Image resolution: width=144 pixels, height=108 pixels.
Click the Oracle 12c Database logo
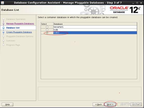click(125, 10)
